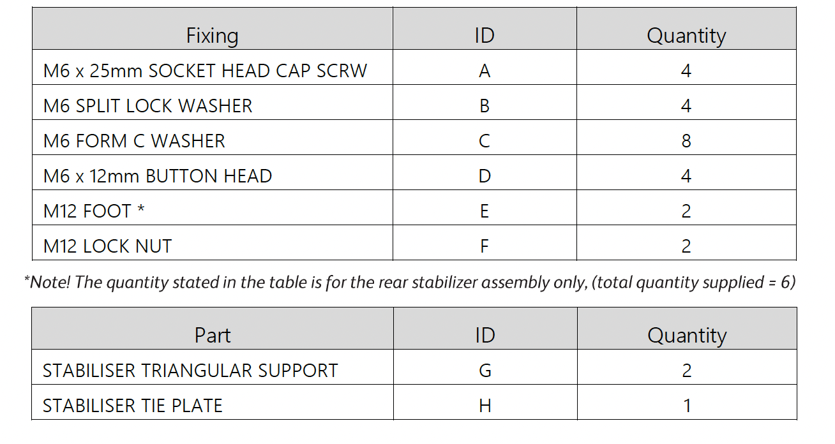835x444 pixels.
Task: Click the "STABILISER TIE PLATE" cell
Action: (132, 406)
